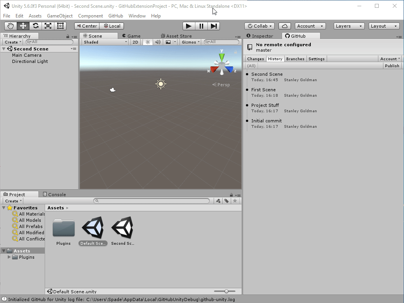Image resolution: width=404 pixels, height=303 pixels.
Task: Open Scene panel options menu icon
Action: point(238,37)
